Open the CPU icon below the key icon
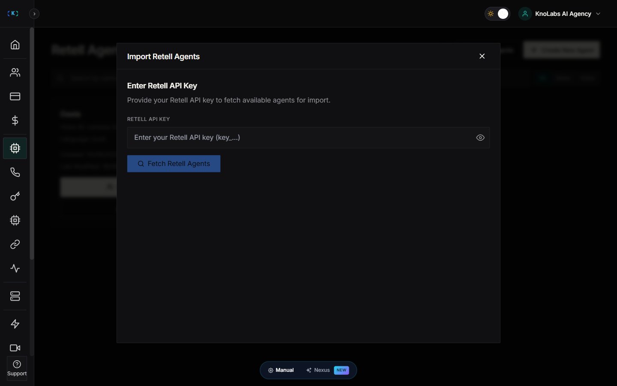This screenshot has height=386, width=617. pos(15,220)
